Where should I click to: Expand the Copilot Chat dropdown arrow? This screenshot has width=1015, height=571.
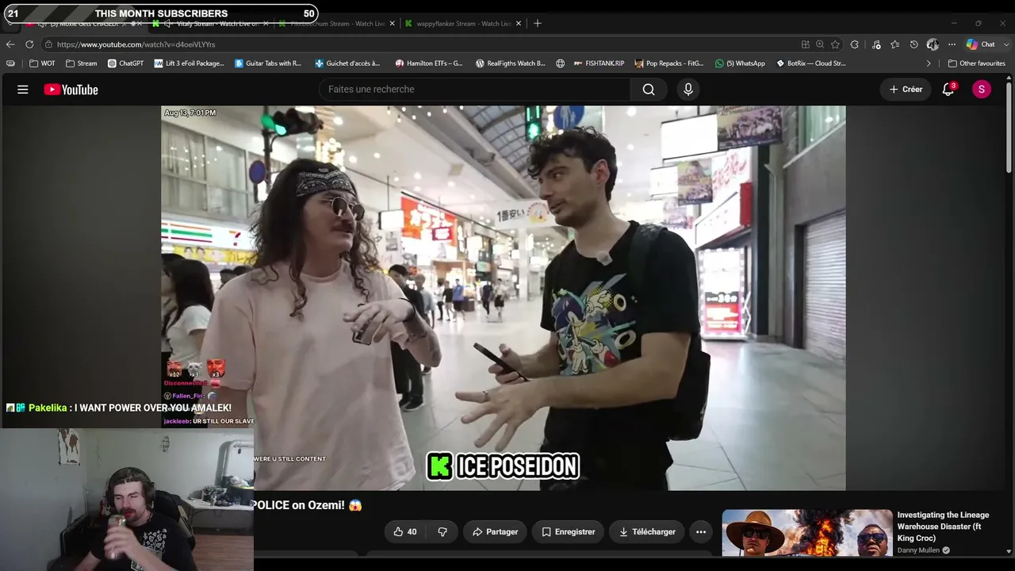1005,44
